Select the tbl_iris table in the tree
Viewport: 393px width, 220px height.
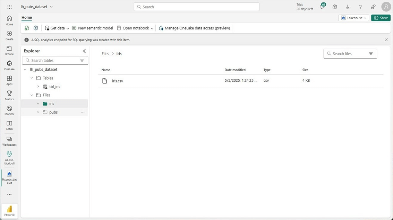55,86
